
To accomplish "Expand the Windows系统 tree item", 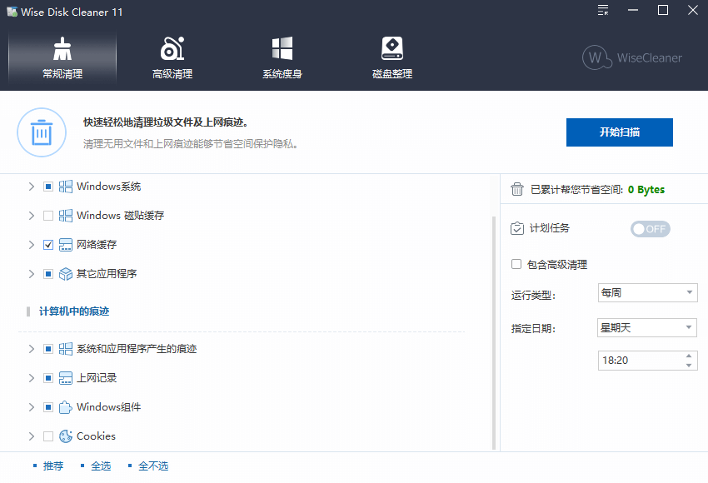I will (32, 186).
